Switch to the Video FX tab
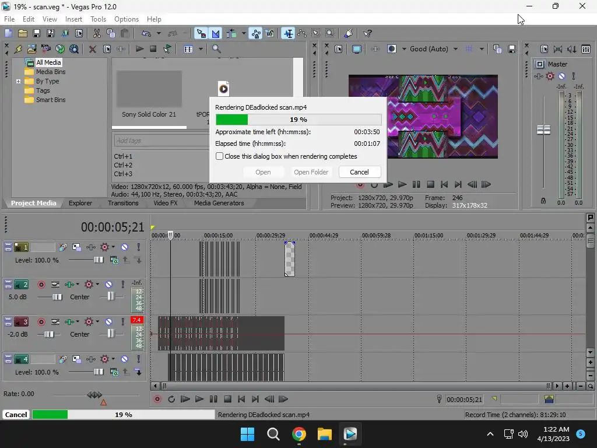The height and width of the screenshot is (448, 597). 165,203
